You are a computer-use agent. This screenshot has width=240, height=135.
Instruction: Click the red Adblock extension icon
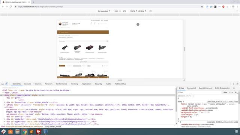tap(223, 7)
